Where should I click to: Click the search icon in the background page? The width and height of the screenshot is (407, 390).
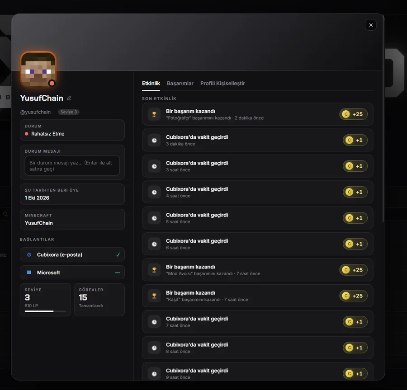tap(5, 214)
